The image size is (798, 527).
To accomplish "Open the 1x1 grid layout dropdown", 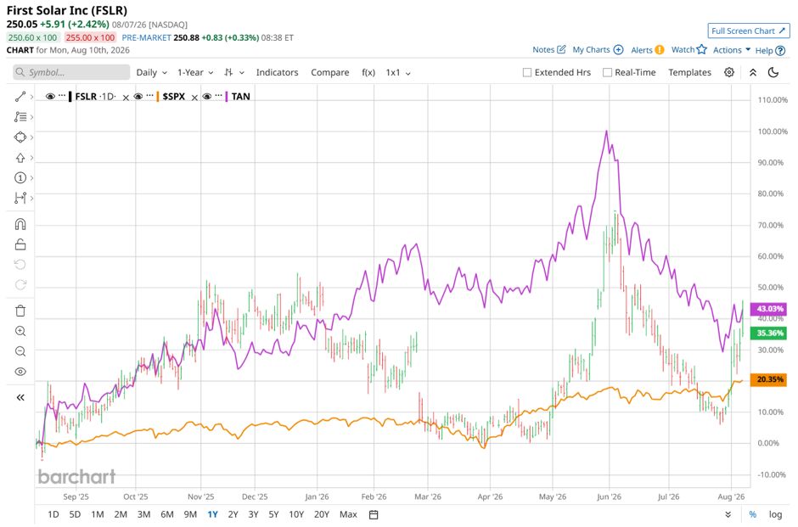I will click(x=398, y=72).
